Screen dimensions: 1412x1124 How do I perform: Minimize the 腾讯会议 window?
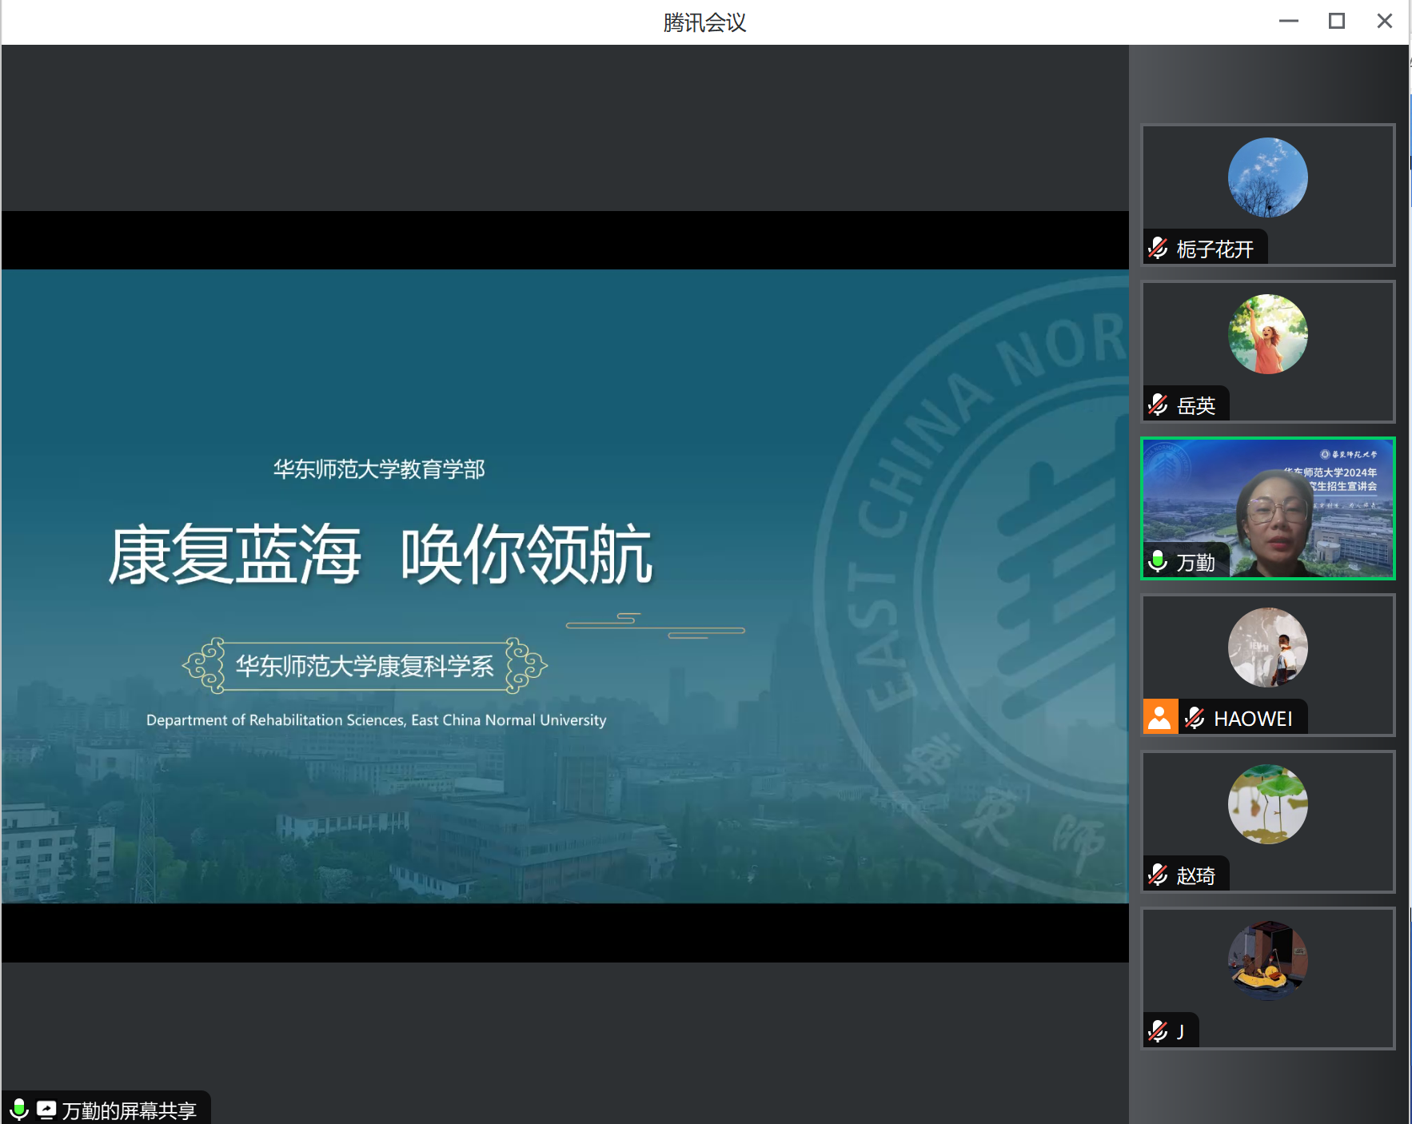click(x=1289, y=22)
